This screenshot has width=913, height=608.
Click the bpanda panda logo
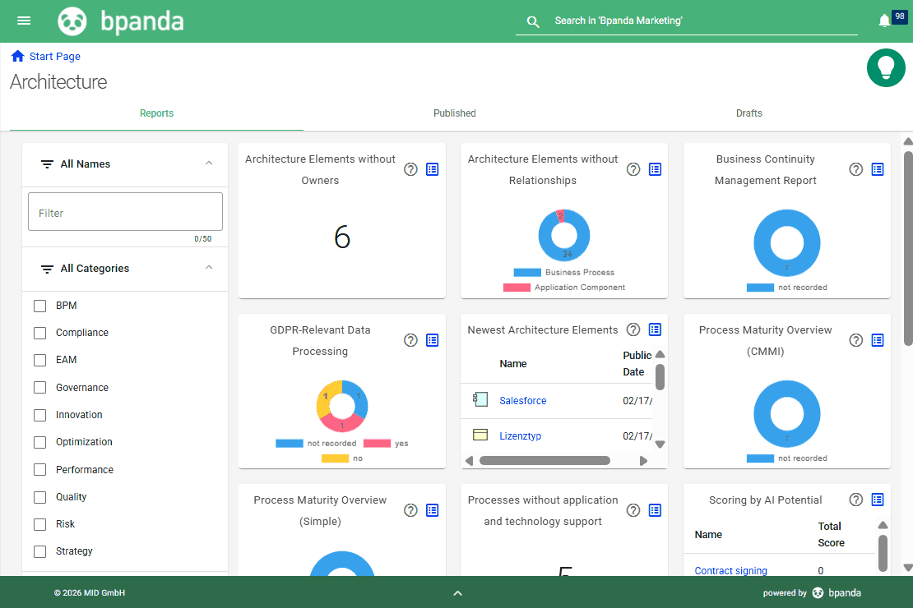[x=72, y=21]
